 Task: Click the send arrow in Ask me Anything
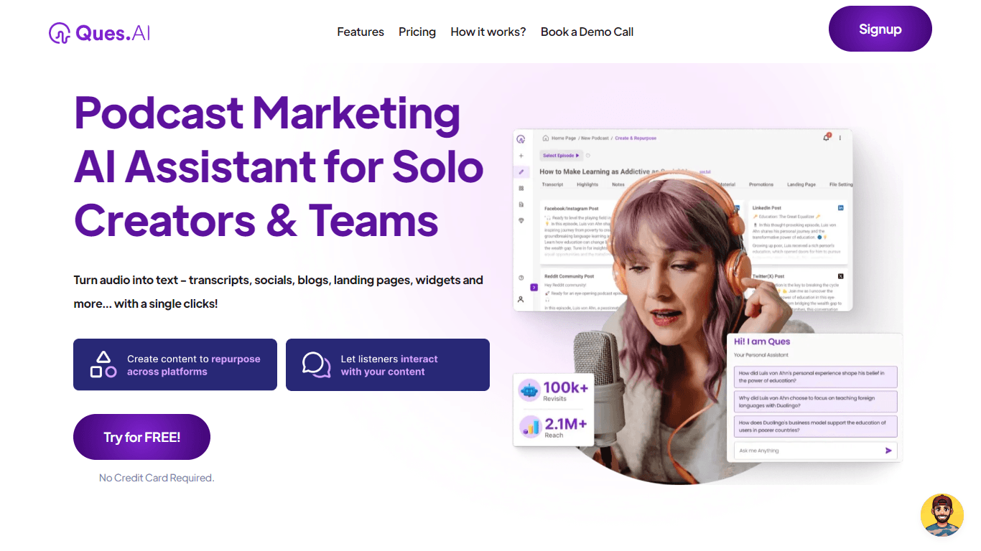tap(888, 451)
